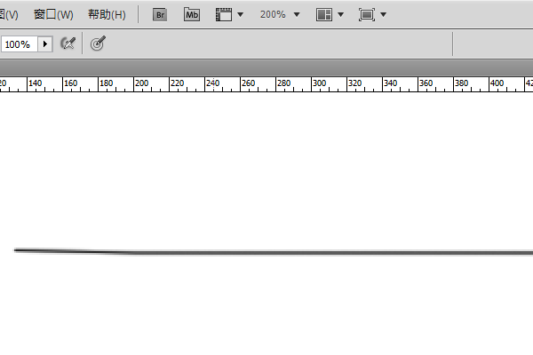This screenshot has height=355, width=533.
Task: Launch Adobe Bridge with Br icon
Action: 160,15
